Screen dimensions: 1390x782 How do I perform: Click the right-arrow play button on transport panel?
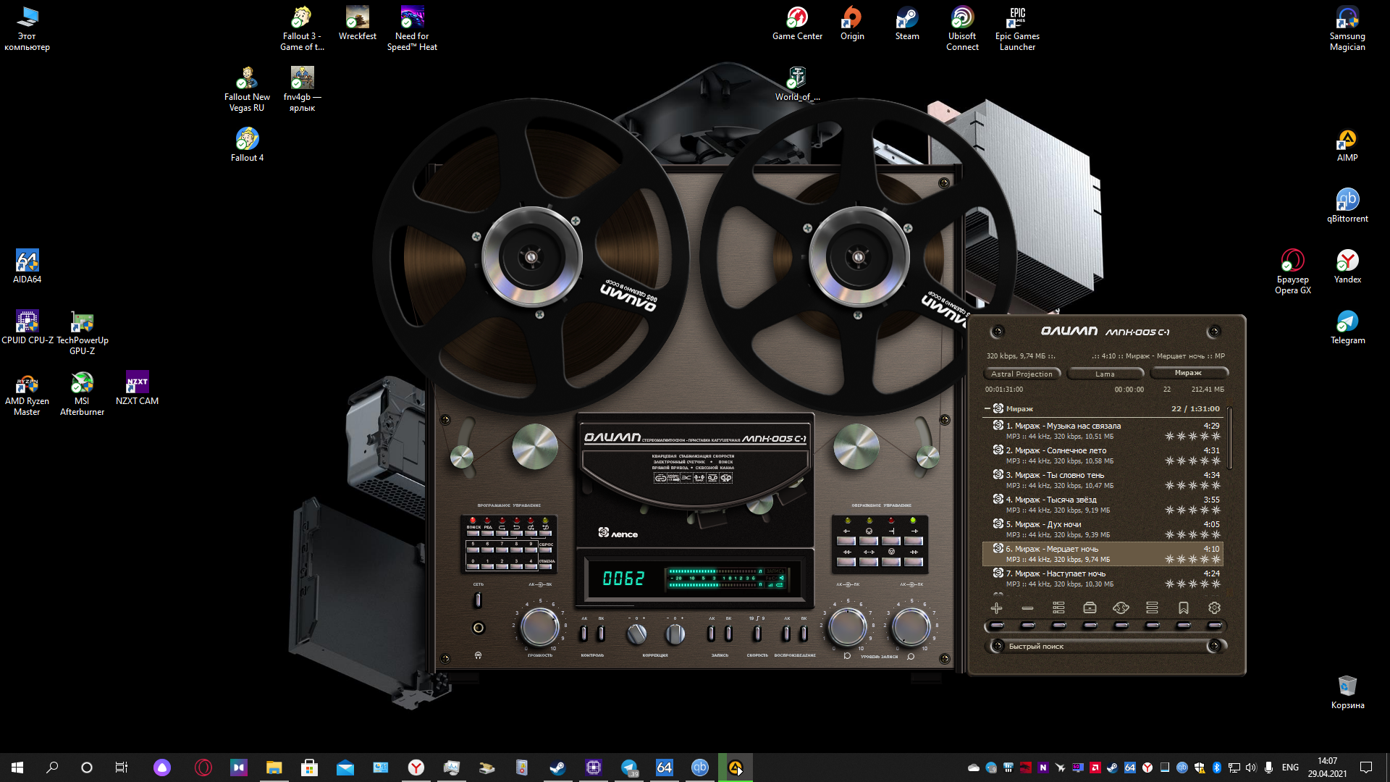tap(914, 541)
